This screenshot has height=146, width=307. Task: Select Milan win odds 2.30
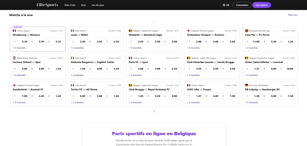(x=113, y=42)
